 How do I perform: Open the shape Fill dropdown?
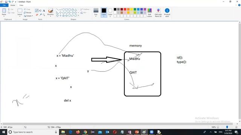click(83, 13)
